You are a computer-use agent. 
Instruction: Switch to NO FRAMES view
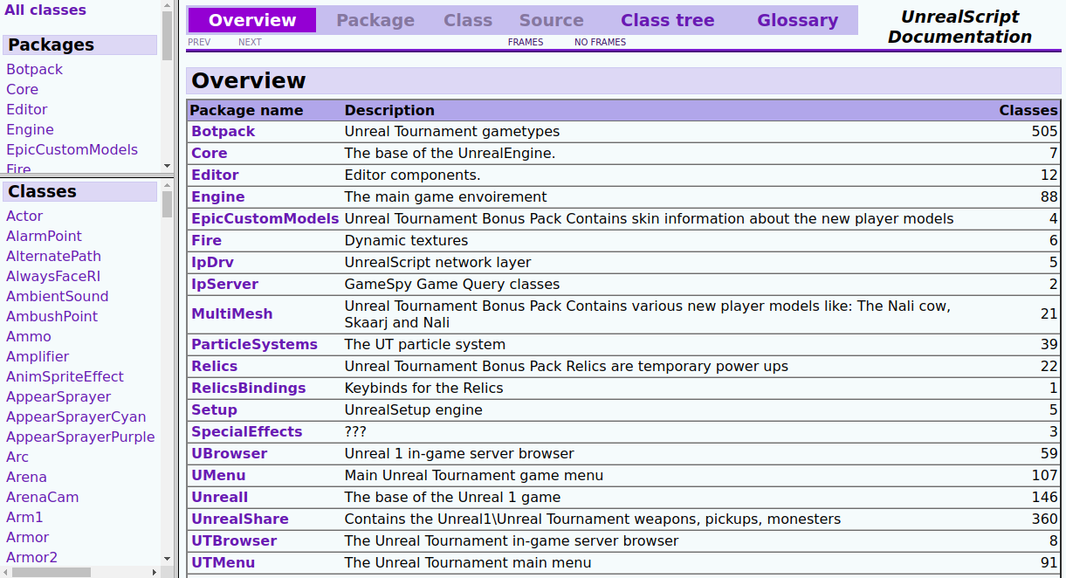tap(600, 42)
